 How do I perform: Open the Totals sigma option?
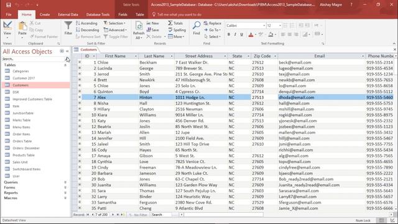(175, 23)
